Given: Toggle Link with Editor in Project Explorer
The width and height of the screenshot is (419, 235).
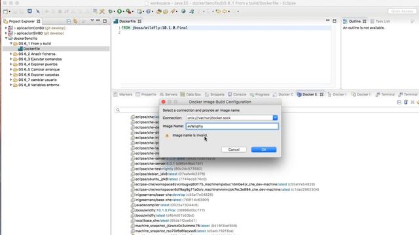Looking at the screenshot, I should pyautogui.click(x=75, y=21).
